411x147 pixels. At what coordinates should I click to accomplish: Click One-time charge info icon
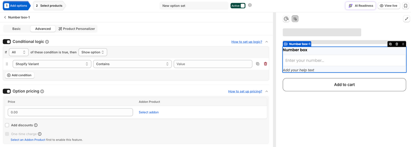tap(40, 134)
